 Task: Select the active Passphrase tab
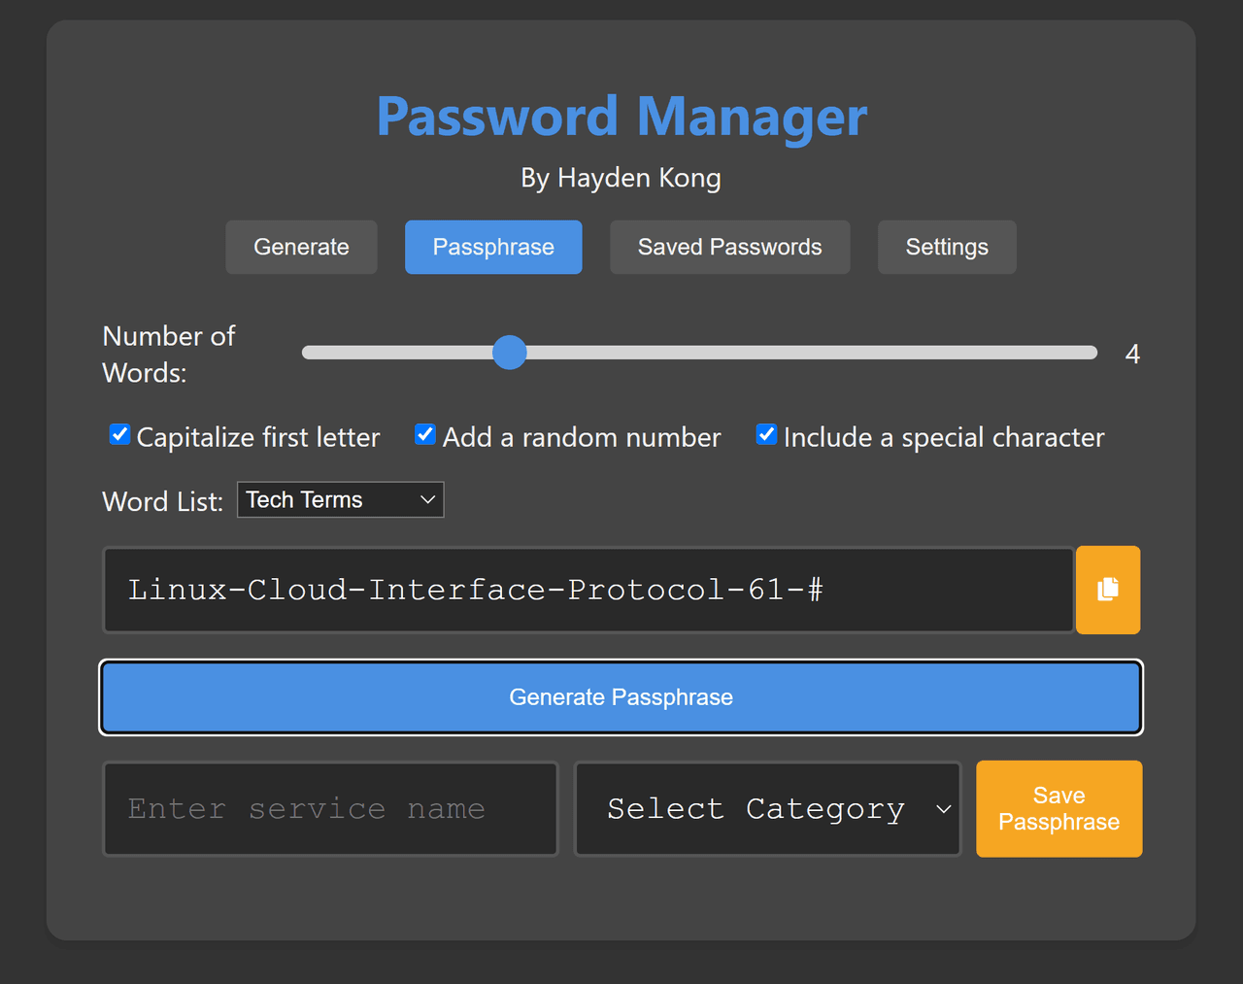pos(493,247)
